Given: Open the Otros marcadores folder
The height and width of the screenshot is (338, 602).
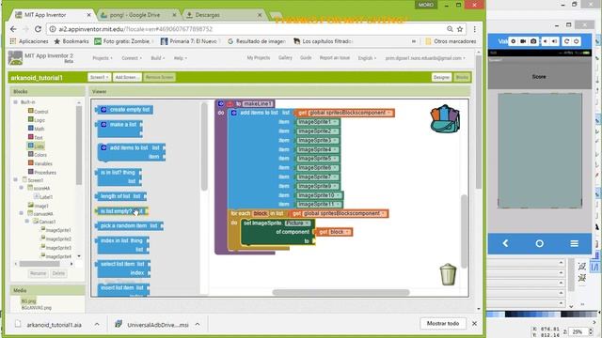Looking at the screenshot, I should click(451, 41).
